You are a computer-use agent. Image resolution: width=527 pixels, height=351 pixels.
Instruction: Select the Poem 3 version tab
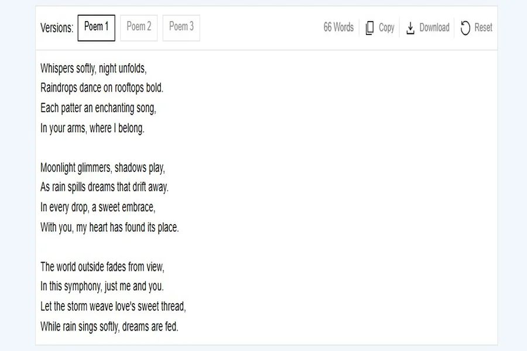(x=181, y=27)
